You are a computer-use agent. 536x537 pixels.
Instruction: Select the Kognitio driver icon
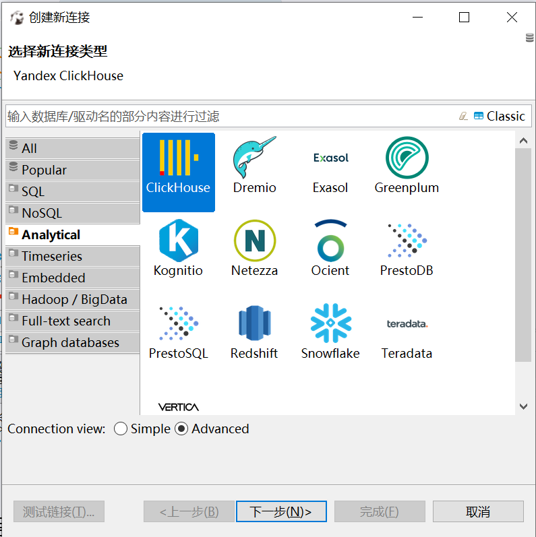[179, 241]
